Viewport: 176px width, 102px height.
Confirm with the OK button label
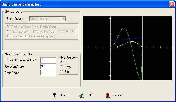pos(91,95)
